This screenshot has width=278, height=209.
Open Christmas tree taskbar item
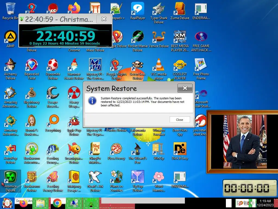(x=91, y=203)
